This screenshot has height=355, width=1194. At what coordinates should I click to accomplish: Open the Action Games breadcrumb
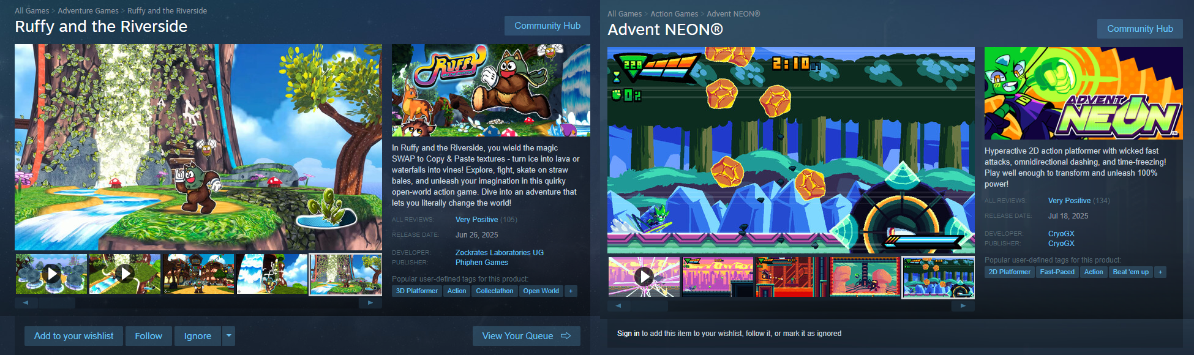[x=674, y=14]
